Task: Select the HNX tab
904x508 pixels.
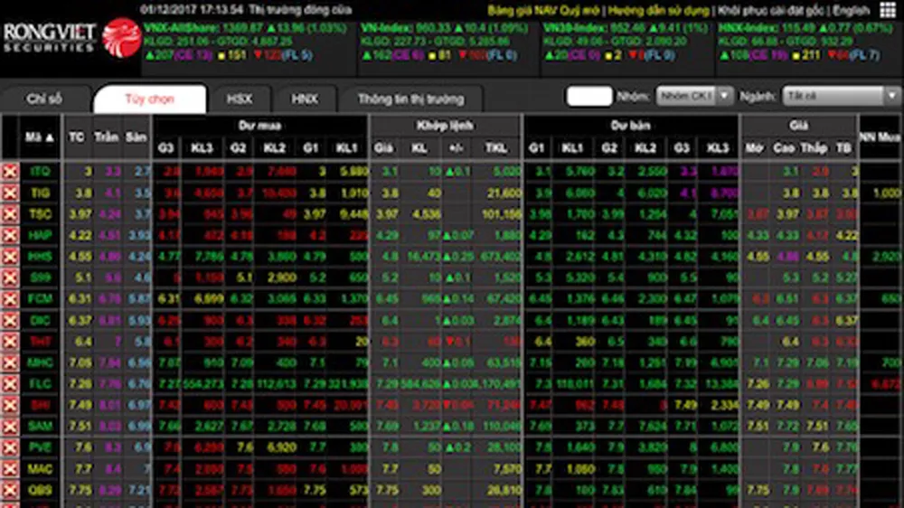Action: pyautogui.click(x=305, y=99)
